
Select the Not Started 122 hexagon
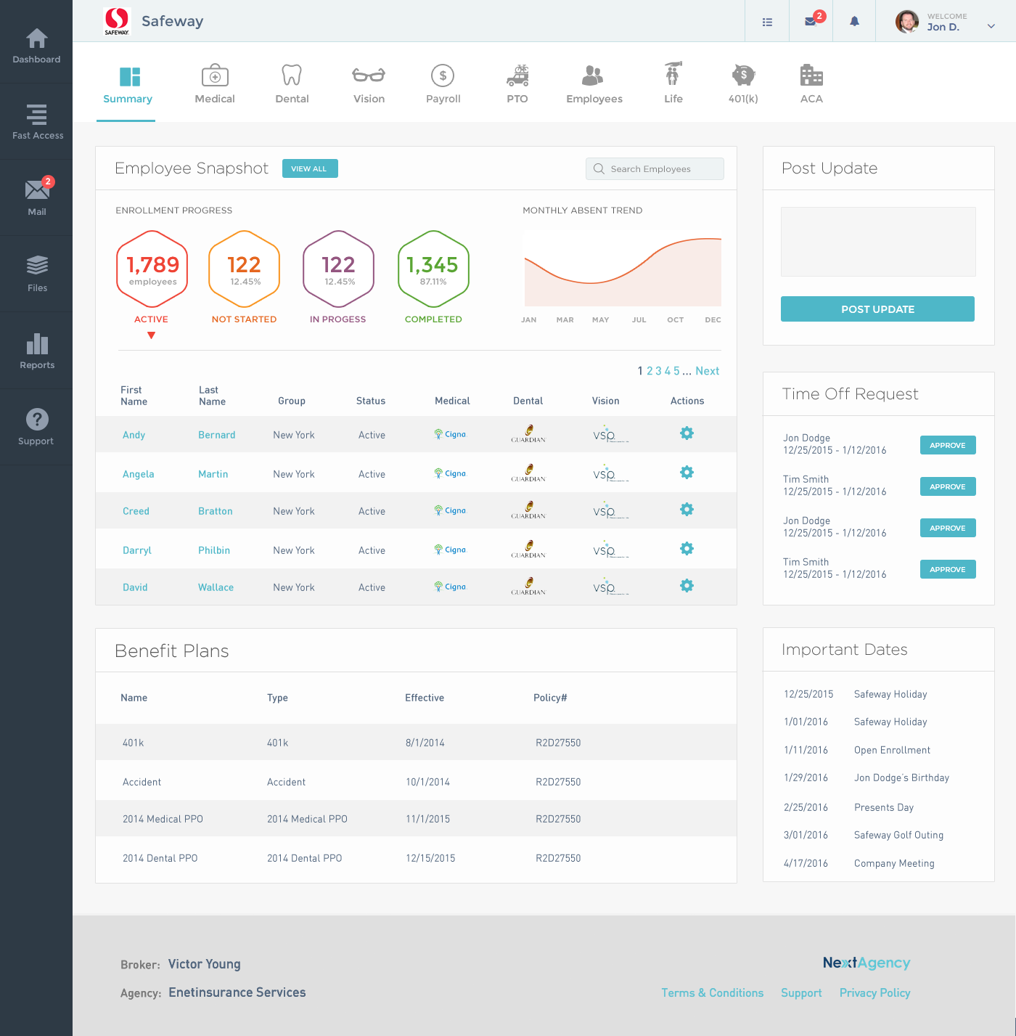tap(245, 269)
